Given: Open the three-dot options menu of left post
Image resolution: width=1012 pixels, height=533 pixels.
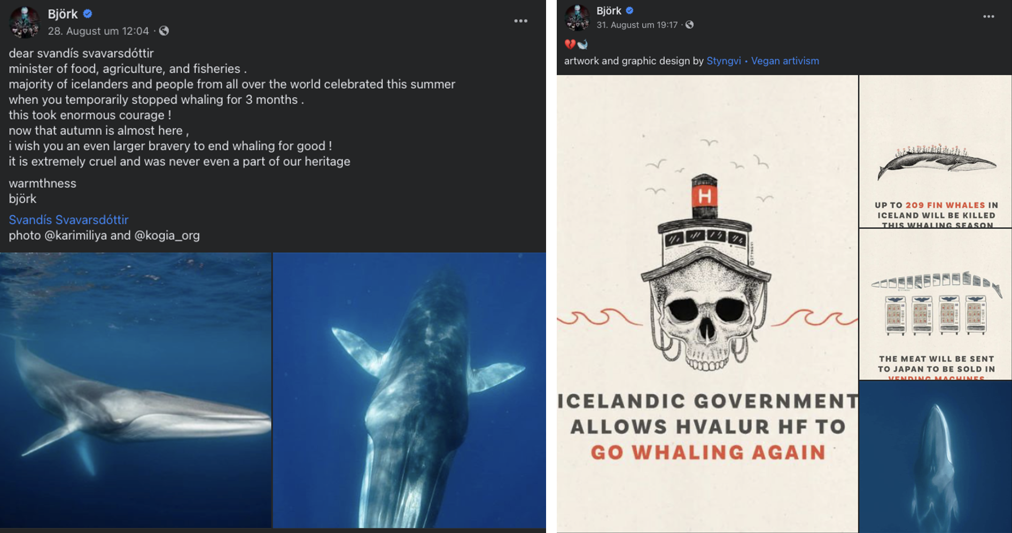Looking at the screenshot, I should 521,21.
